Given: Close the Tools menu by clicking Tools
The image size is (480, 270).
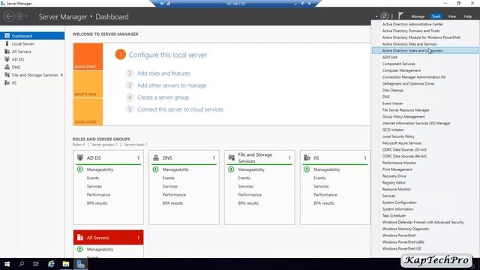Looking at the screenshot, I should tap(436, 16).
